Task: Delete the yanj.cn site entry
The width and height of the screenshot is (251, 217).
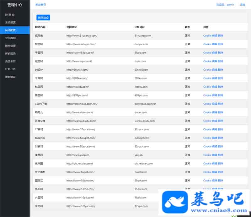Action: pos(221,155)
